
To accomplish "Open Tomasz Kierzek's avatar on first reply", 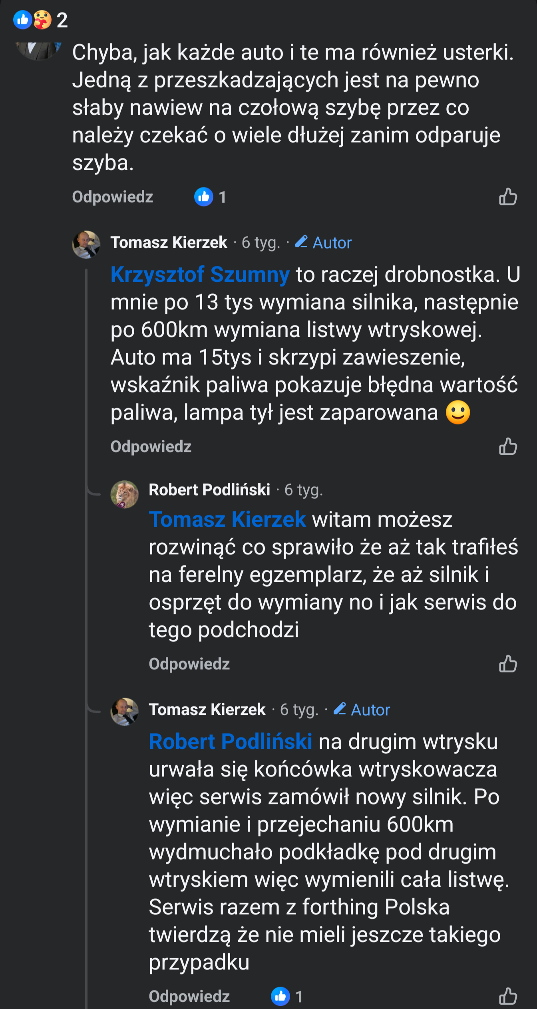I will click(86, 244).
